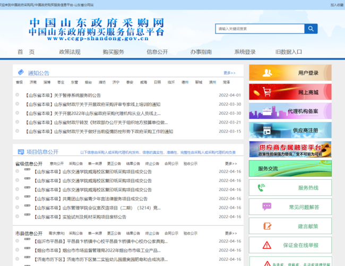Screen dimensions: 345x266
Task: Select the 菏泽 region tab
Action: tap(227, 82)
